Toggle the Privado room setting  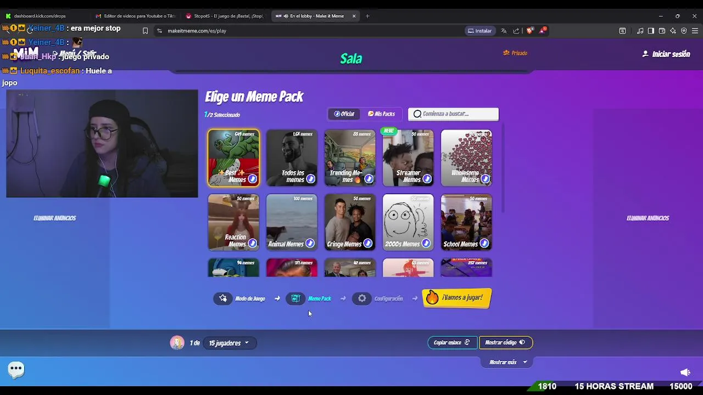tap(515, 53)
